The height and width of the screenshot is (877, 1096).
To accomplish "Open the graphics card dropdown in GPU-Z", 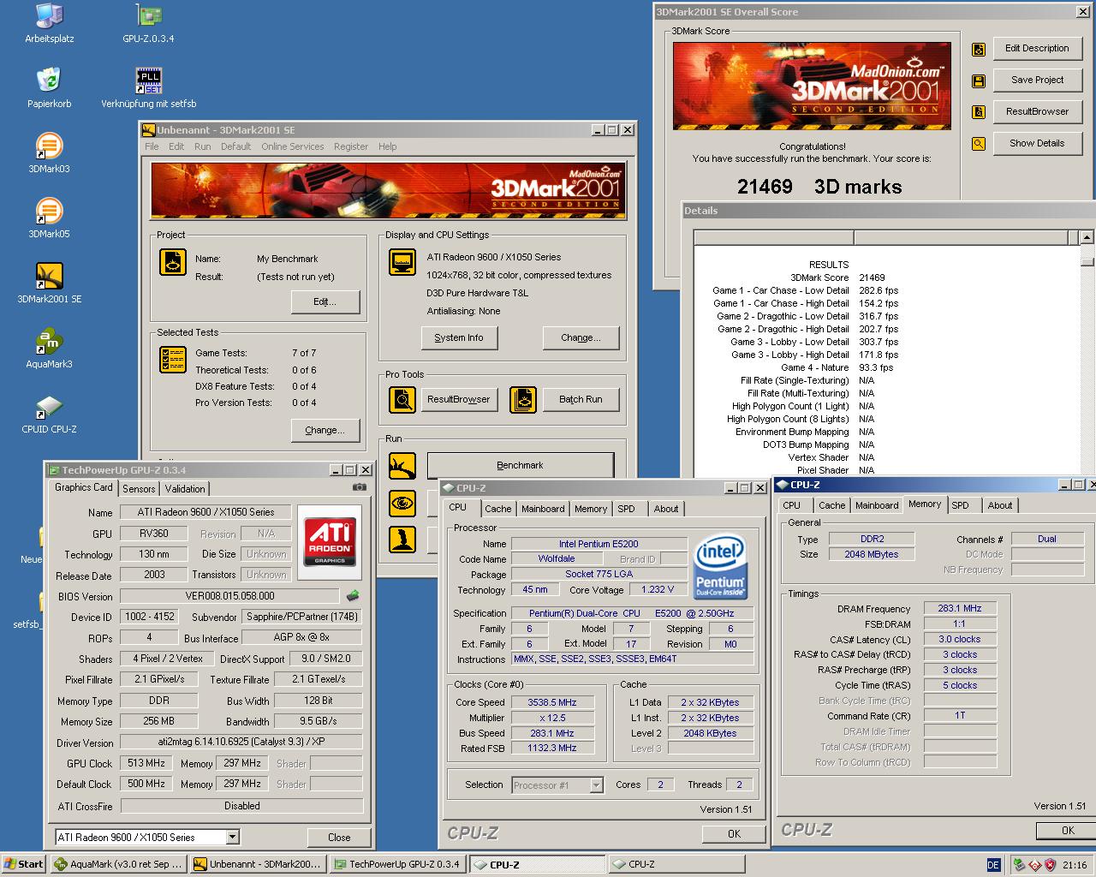I will pos(232,838).
